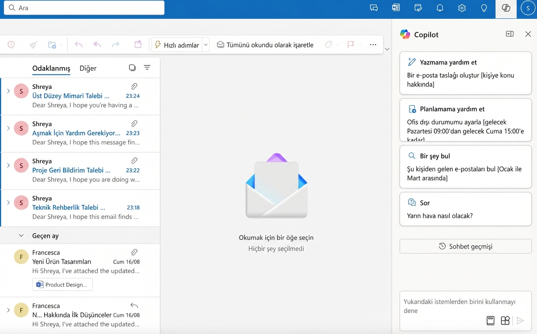Screen dimensions: 537x334
Task: Open 'Sohbet geçmişi' in Copilot
Action: click(x=465, y=246)
